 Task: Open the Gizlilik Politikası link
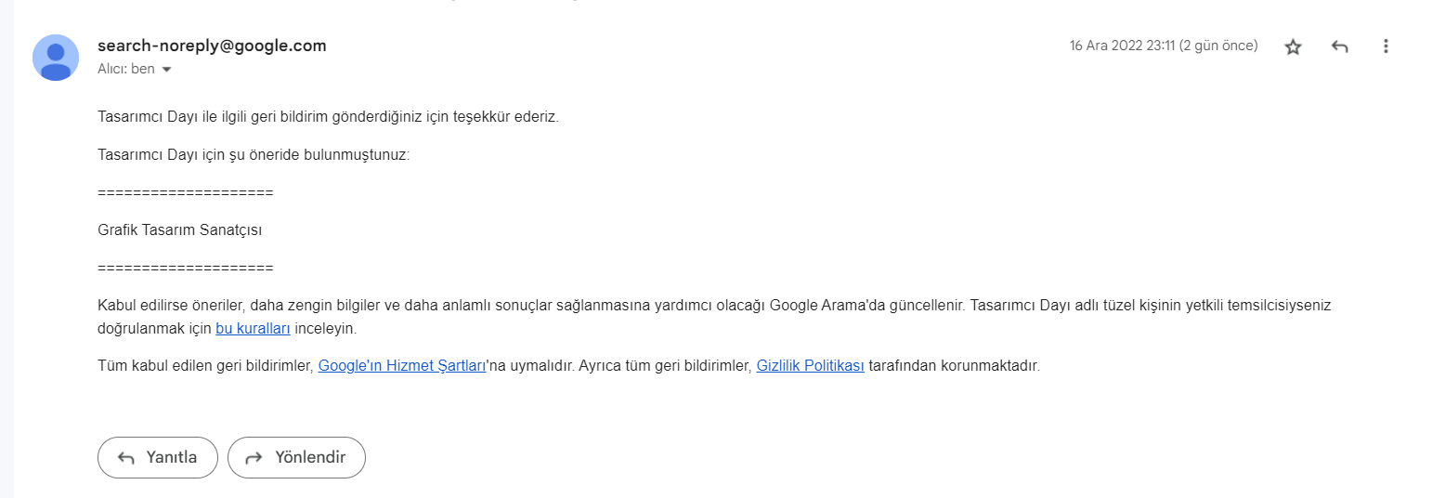(811, 366)
